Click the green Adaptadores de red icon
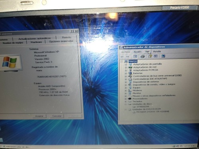 pyautogui.click(x=131, y=67)
